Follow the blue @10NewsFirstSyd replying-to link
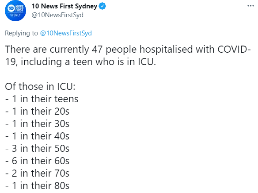Screen dimensions: 258x193 pyautogui.click(x=66, y=33)
